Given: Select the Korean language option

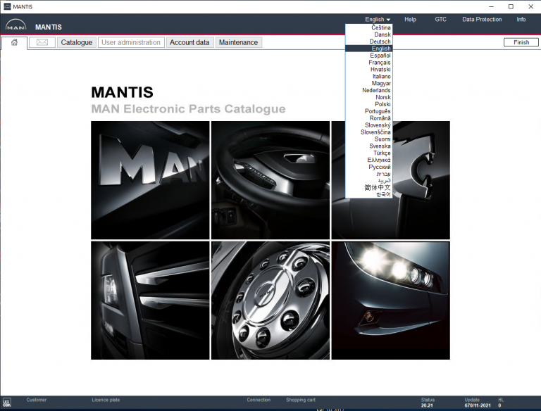Looking at the screenshot, I should pyautogui.click(x=369, y=195).
